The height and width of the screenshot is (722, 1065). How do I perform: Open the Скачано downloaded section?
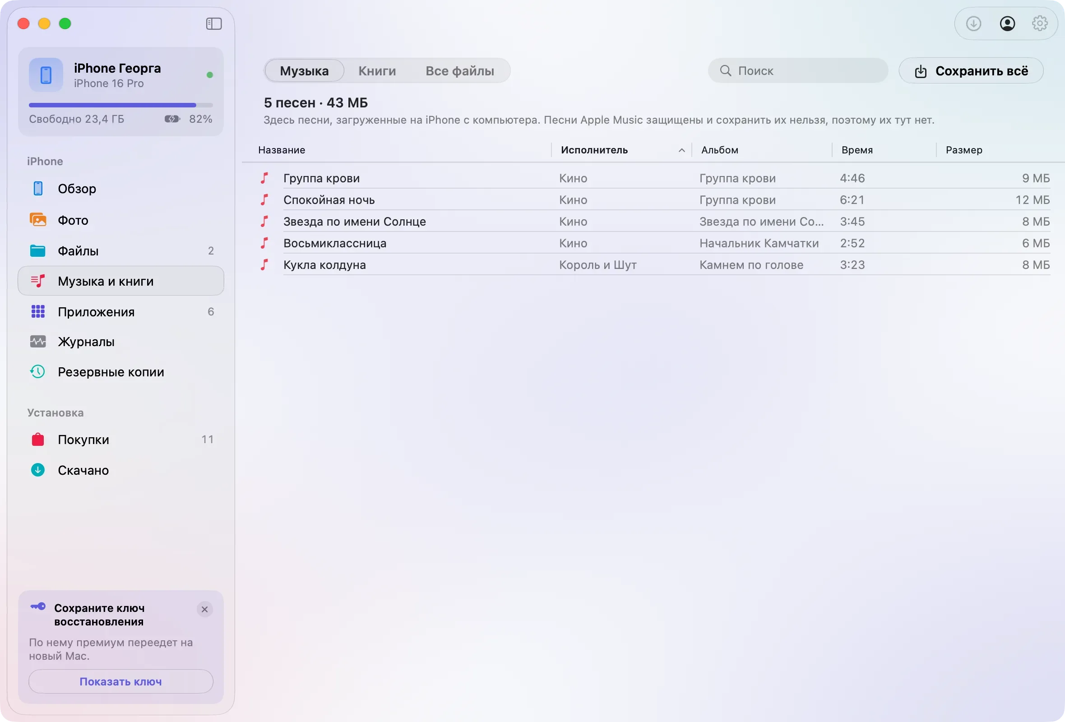click(120, 470)
